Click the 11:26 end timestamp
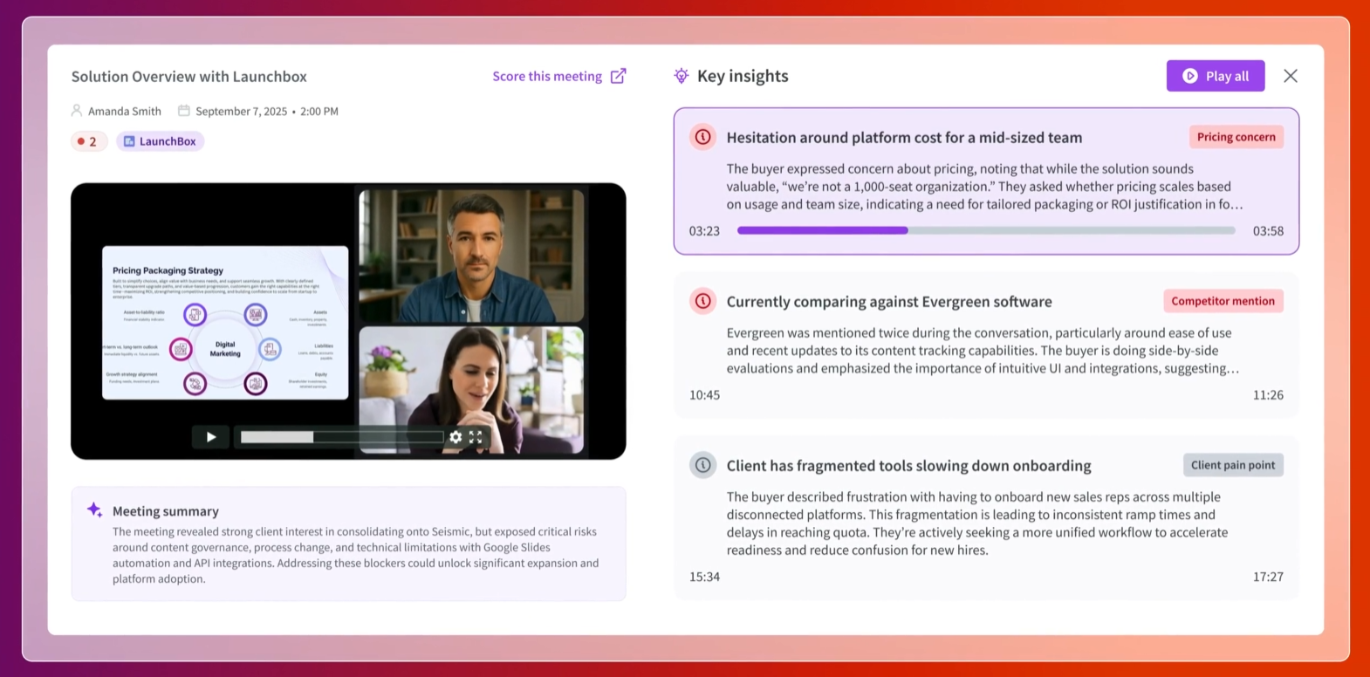Viewport: 1370px width, 677px height. (x=1268, y=395)
